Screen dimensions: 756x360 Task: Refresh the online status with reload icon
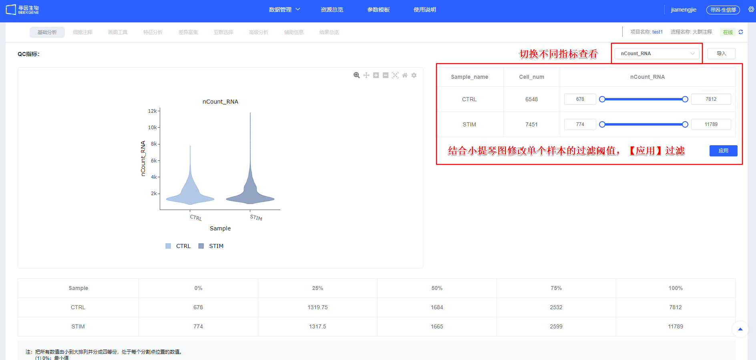(x=741, y=32)
